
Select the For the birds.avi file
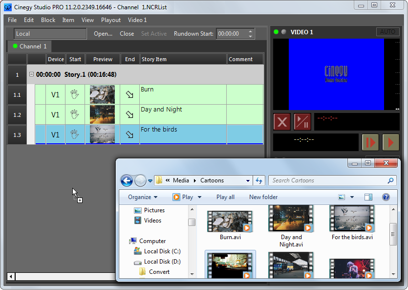pyautogui.click(x=352, y=223)
